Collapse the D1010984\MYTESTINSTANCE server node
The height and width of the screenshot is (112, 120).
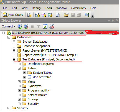click(3, 33)
